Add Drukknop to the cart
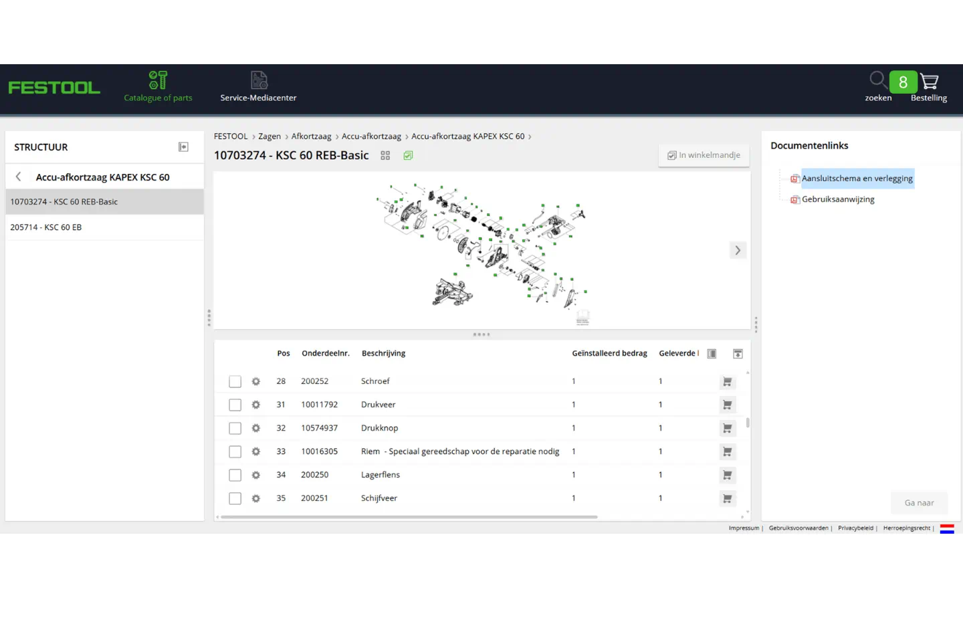 pyautogui.click(x=727, y=428)
